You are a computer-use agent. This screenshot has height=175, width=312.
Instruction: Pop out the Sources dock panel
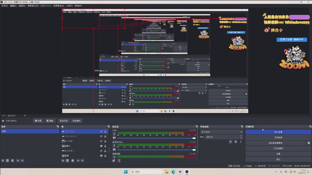pyautogui.click(x=109, y=127)
